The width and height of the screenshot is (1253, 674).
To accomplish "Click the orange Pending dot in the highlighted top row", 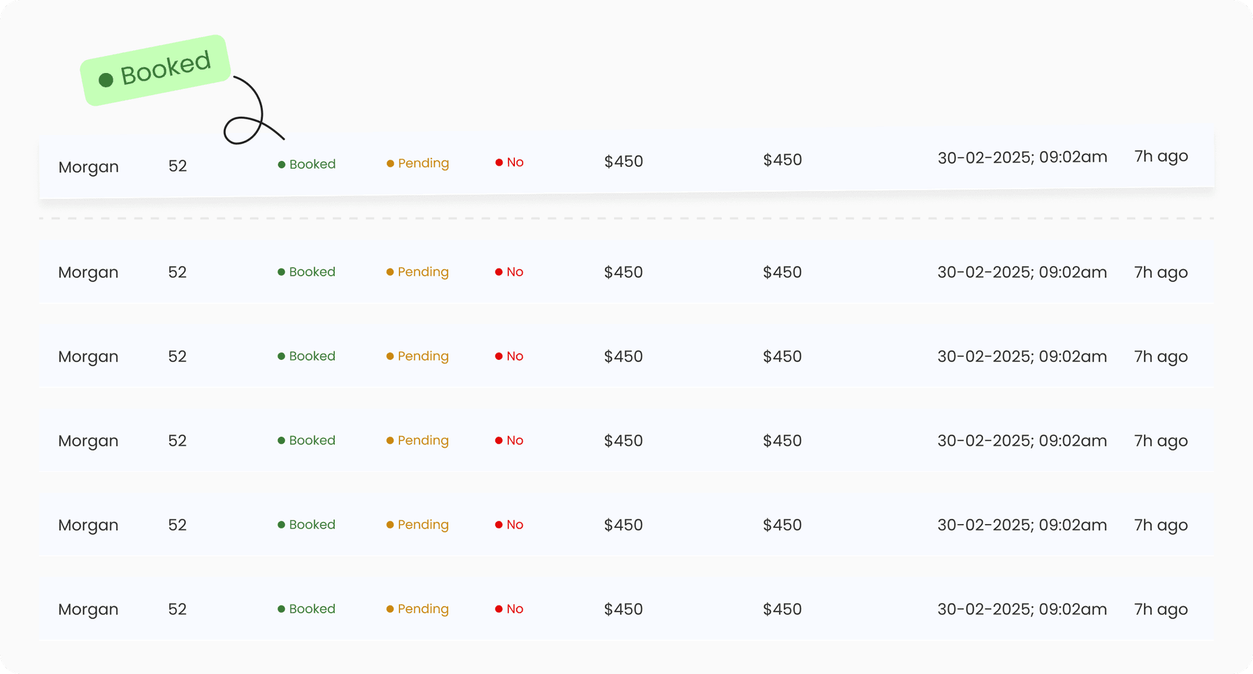I will point(390,163).
